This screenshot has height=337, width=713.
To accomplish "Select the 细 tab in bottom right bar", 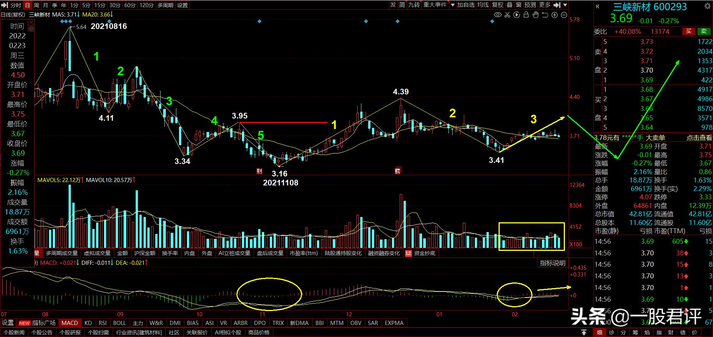I will click(599, 332).
